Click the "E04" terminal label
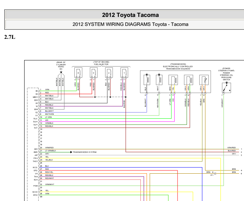The height and width of the screenshot is (201, 244). click(36, 109)
